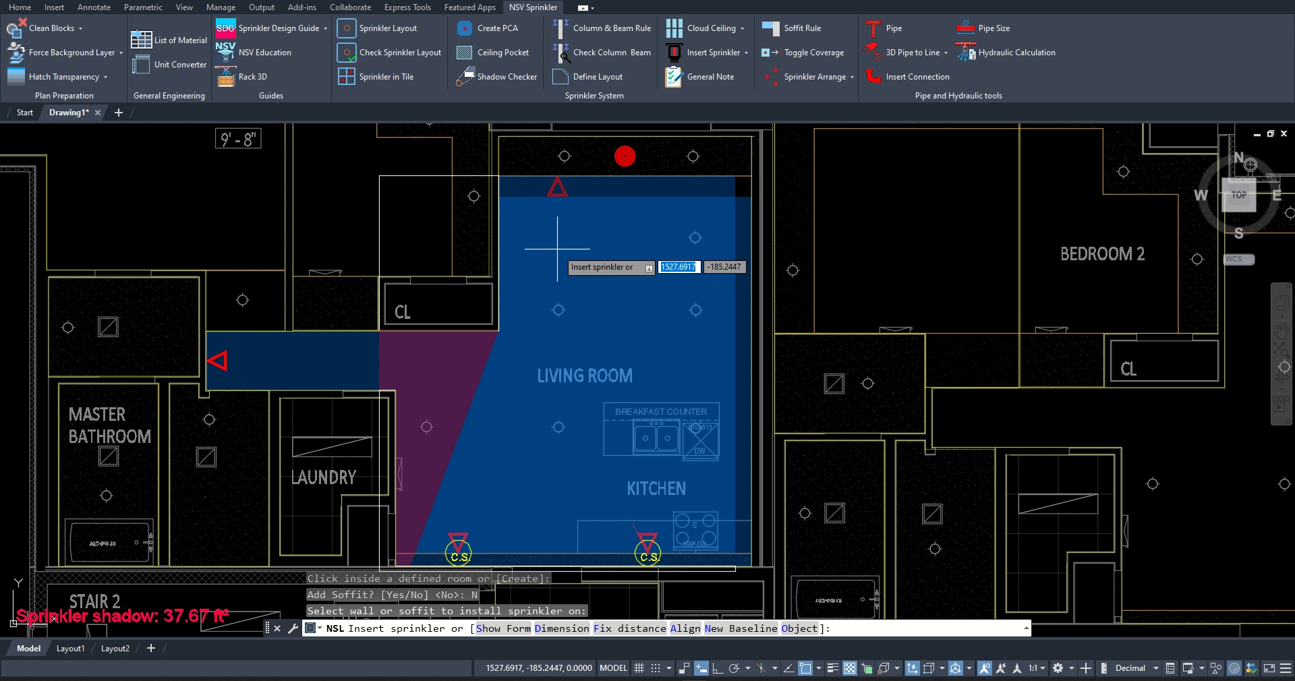Open the Annotate ribbon tab

pos(94,7)
